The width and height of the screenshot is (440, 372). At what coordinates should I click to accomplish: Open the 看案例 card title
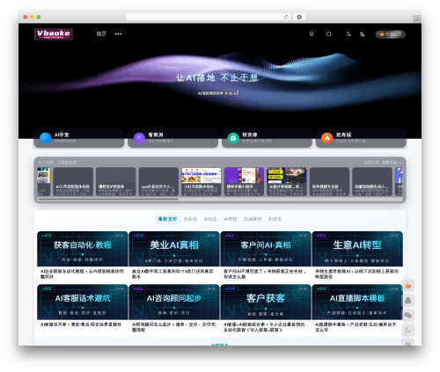click(156, 135)
